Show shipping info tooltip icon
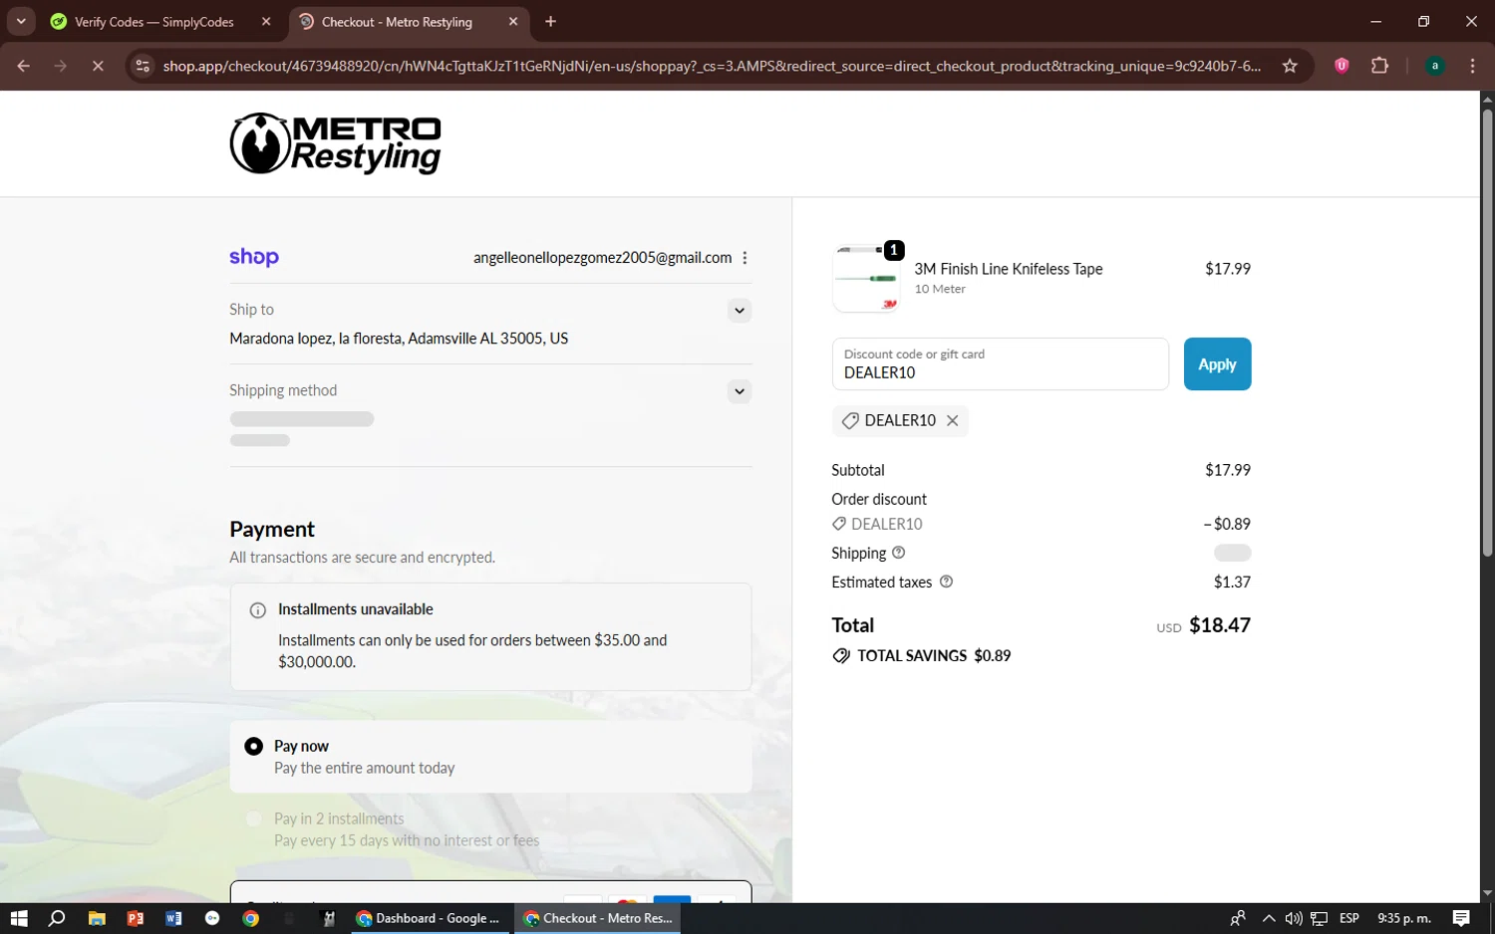The height and width of the screenshot is (934, 1495). (x=898, y=553)
